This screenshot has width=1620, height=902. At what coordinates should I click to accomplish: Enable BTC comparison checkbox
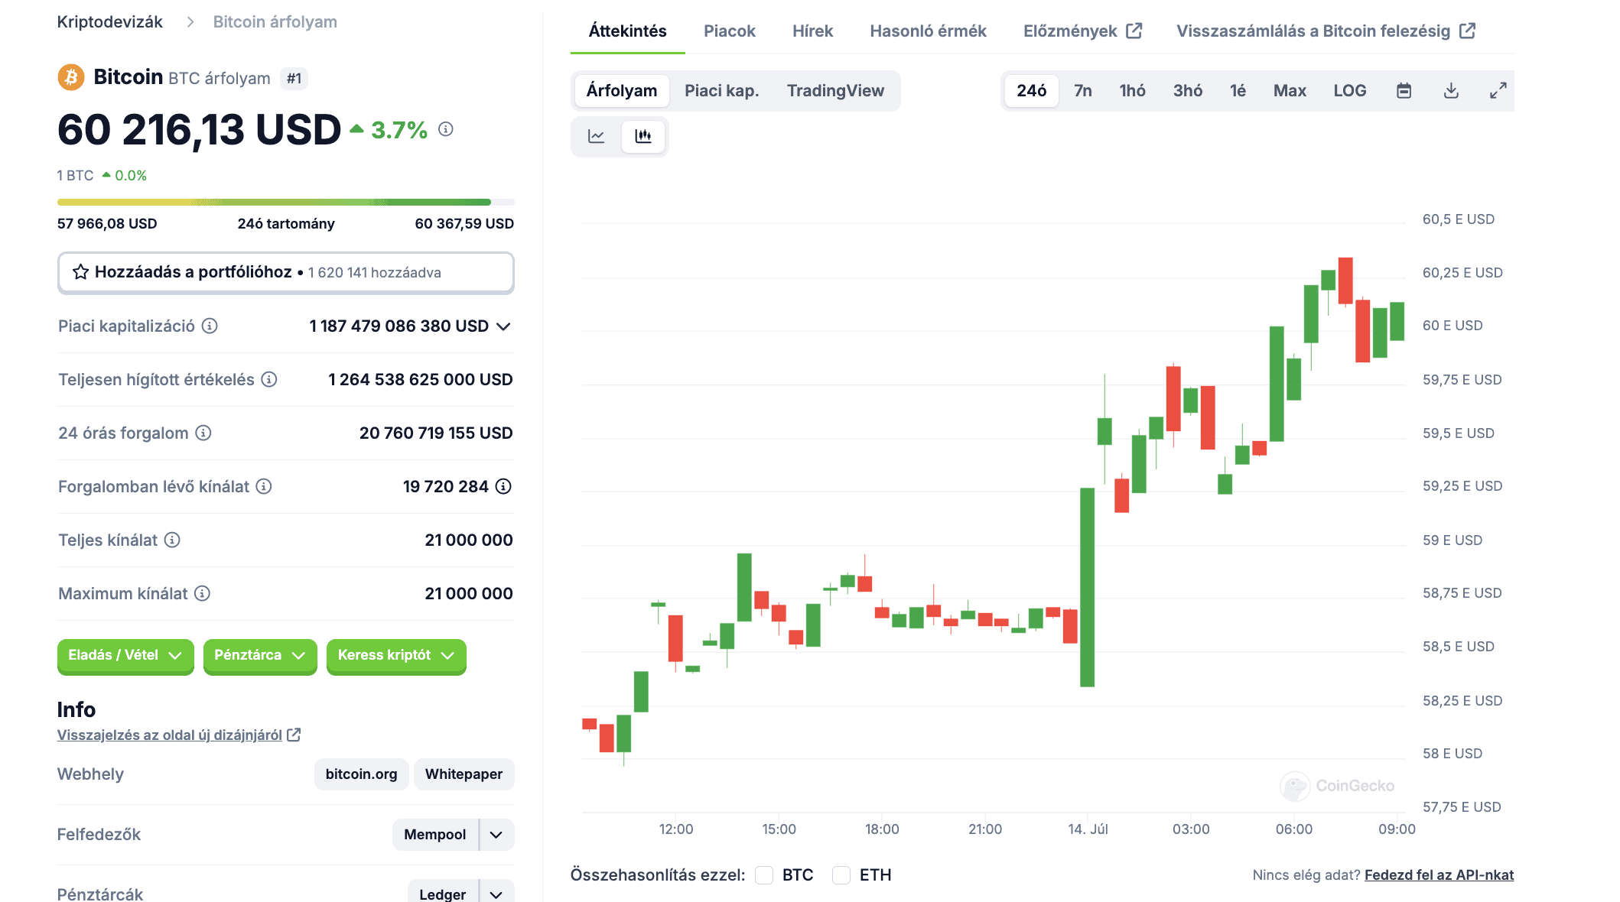(x=764, y=875)
